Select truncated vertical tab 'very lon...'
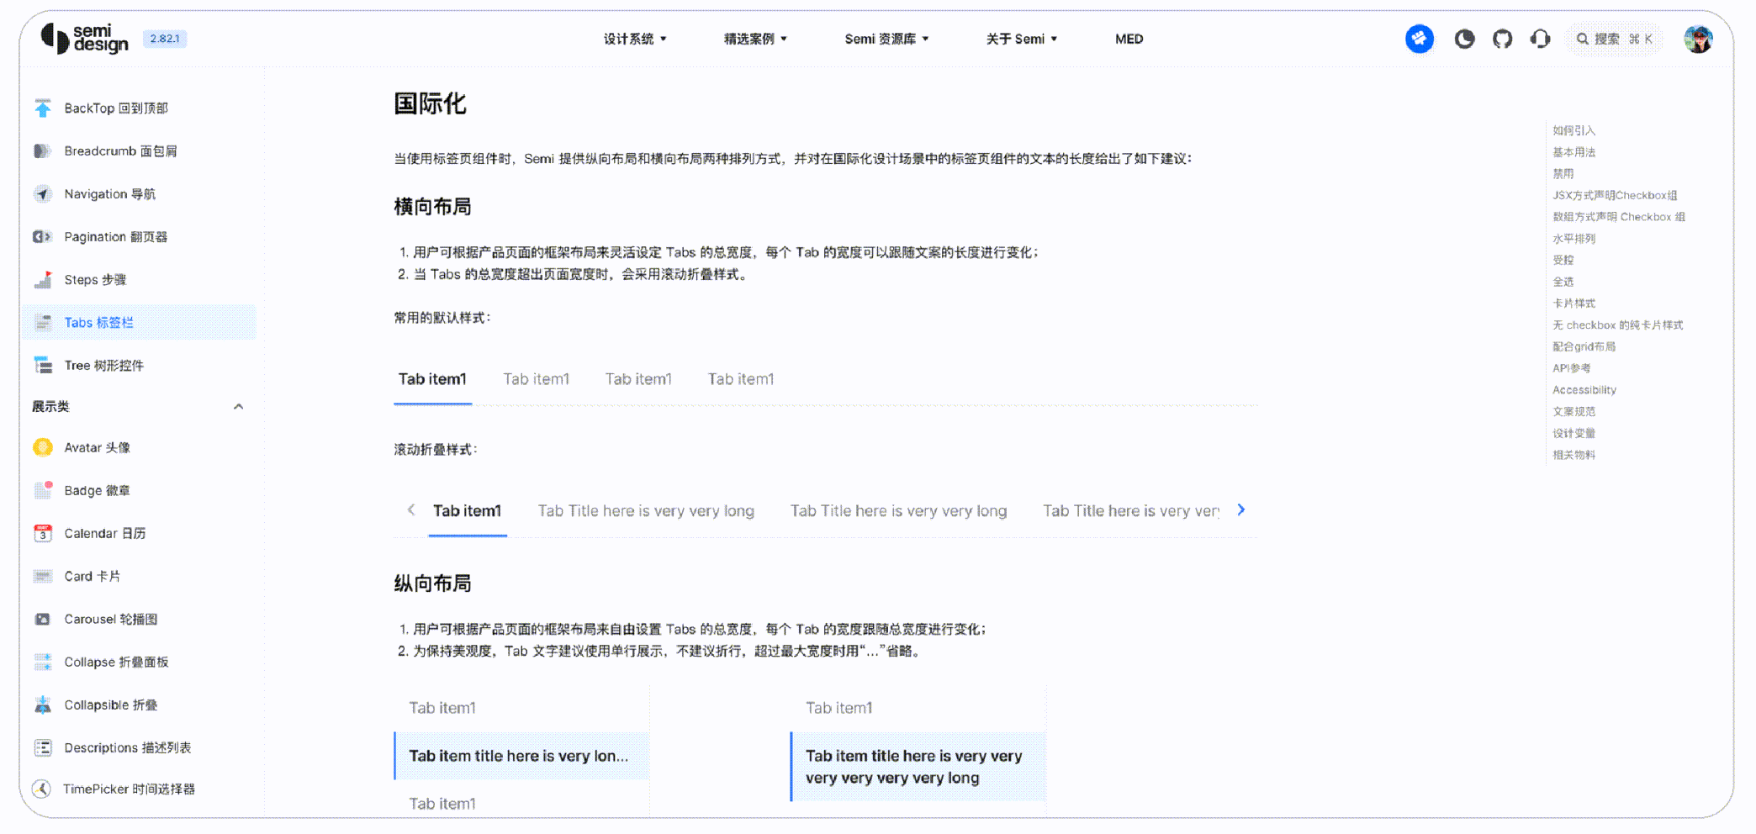Viewport: 1756px width, 834px height. [x=518, y=756]
